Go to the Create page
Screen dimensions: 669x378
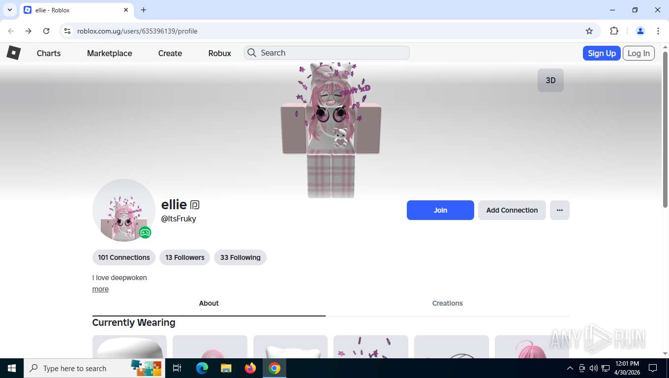[x=170, y=53]
